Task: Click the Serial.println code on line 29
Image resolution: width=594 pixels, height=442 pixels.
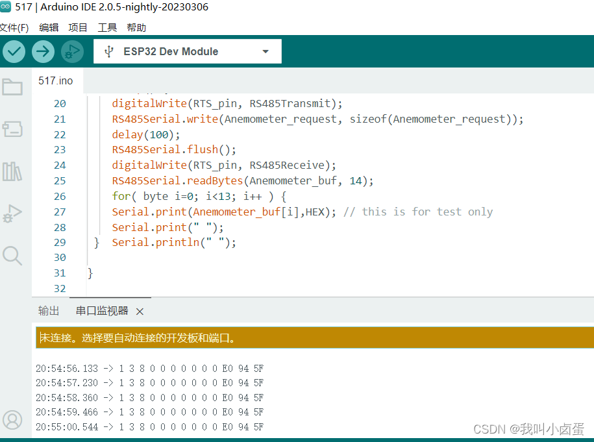Action: 174,242
